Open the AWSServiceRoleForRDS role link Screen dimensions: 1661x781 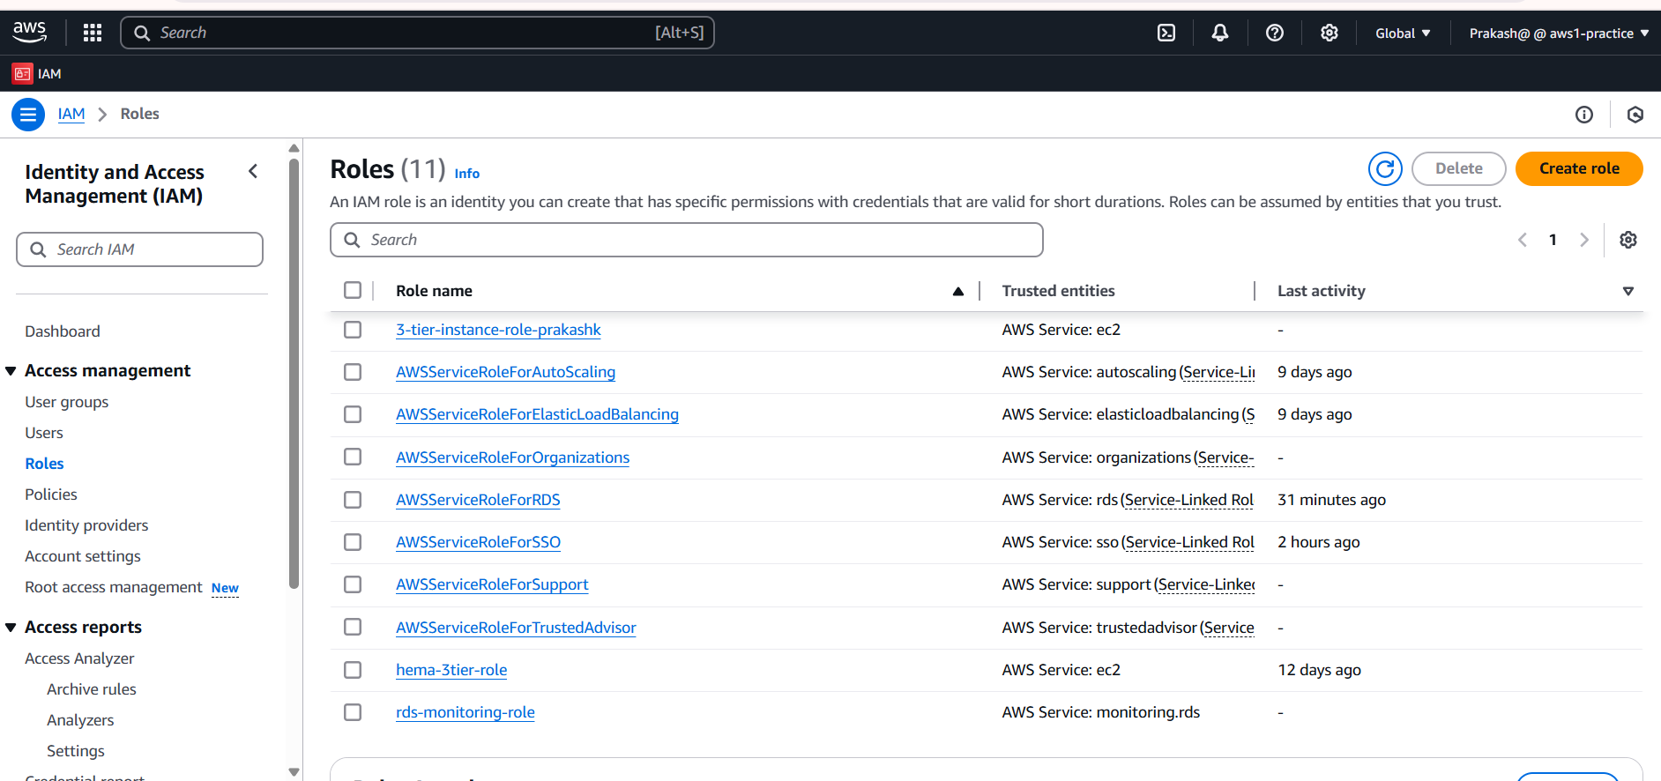(478, 500)
